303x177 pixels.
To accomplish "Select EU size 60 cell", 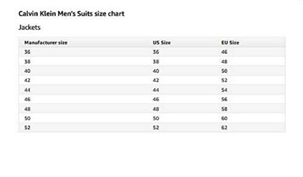I will coord(224,119).
